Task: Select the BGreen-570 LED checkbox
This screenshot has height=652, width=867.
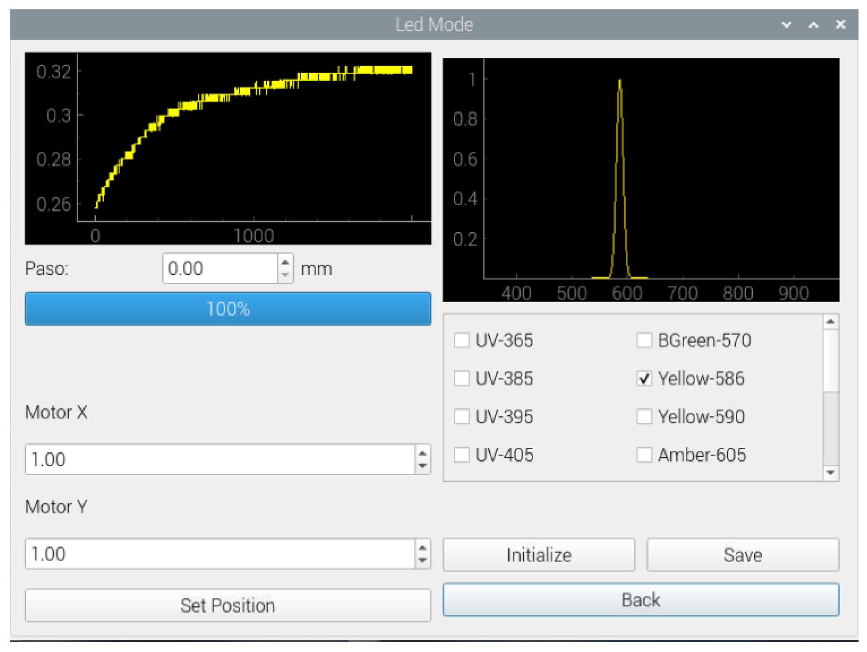Action: pos(644,340)
